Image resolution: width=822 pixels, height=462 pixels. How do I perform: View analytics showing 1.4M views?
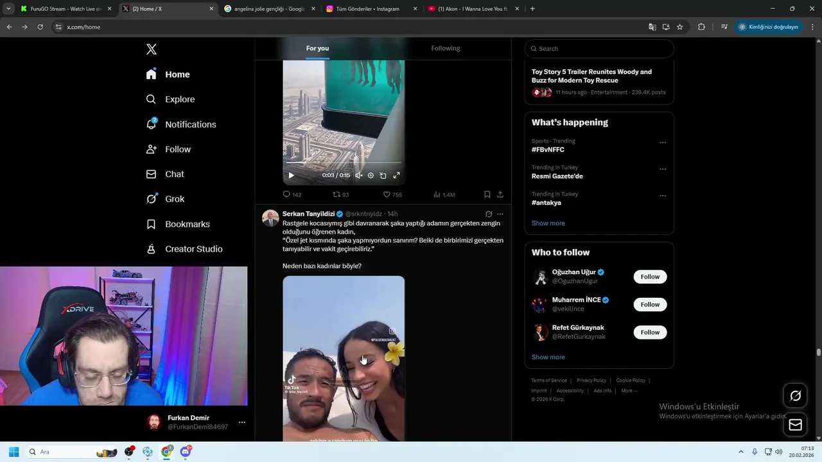click(x=444, y=194)
